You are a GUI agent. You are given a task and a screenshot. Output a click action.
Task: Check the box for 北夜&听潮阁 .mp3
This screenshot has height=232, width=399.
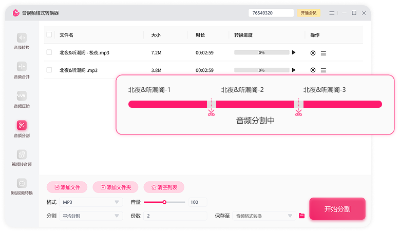coord(49,70)
